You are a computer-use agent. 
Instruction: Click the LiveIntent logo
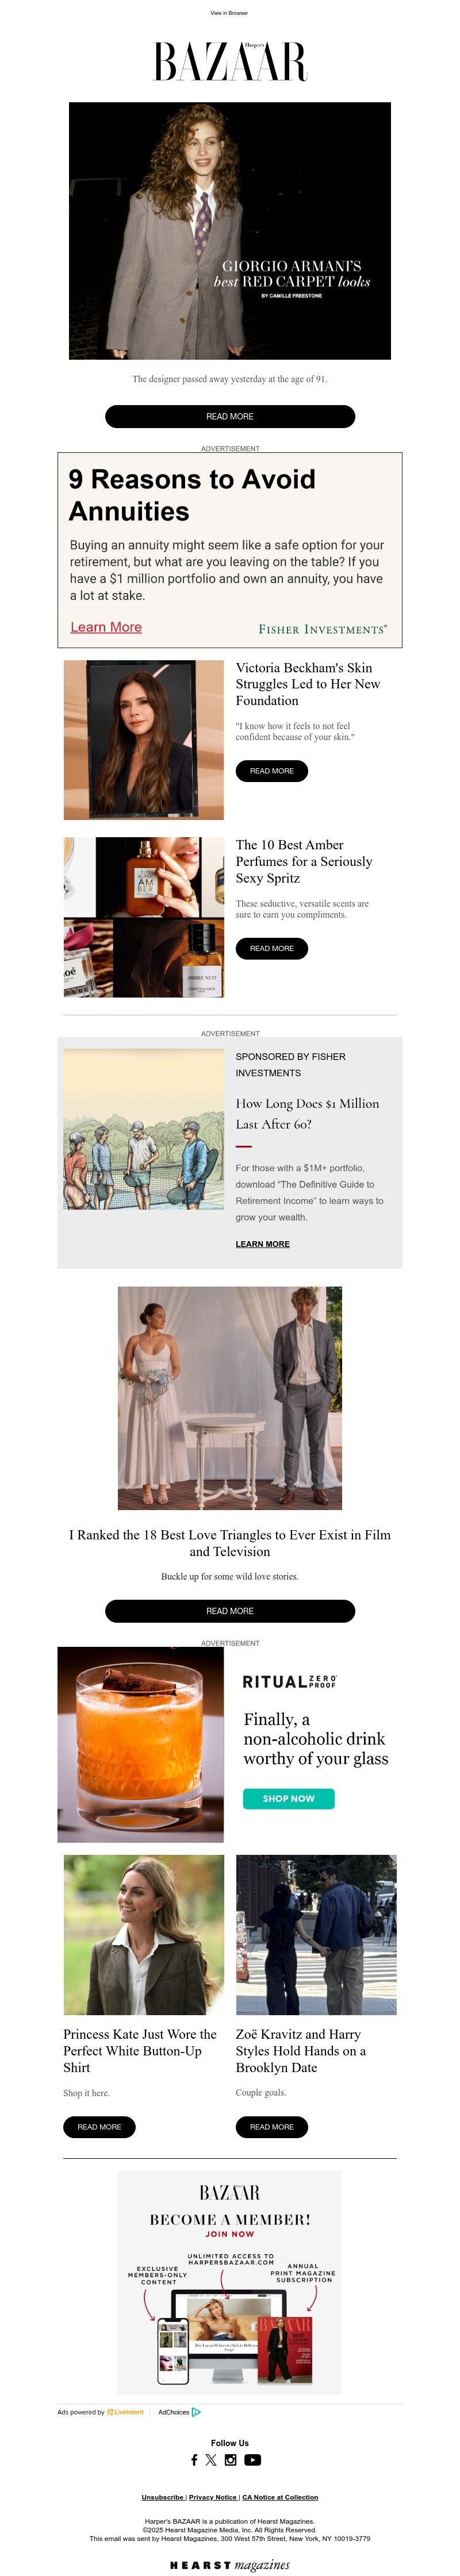pos(125,2412)
